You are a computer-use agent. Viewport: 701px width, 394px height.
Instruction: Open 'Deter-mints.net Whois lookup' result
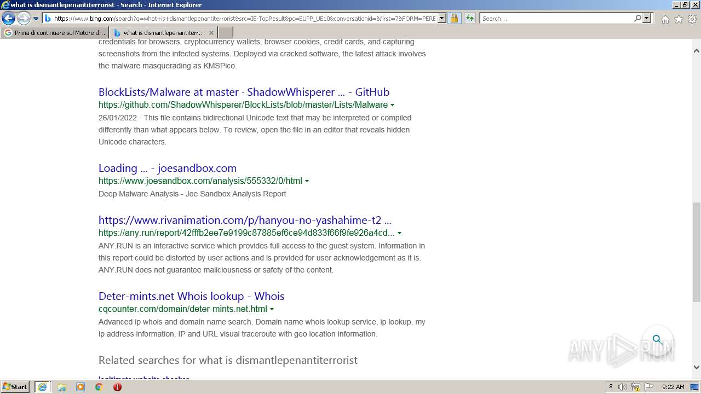191,296
